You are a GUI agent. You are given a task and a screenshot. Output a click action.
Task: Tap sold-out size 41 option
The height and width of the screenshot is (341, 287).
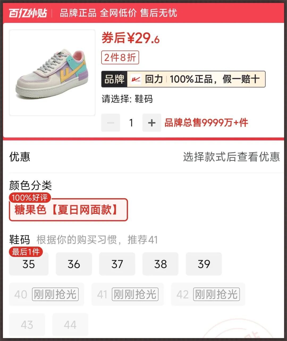[128, 294]
